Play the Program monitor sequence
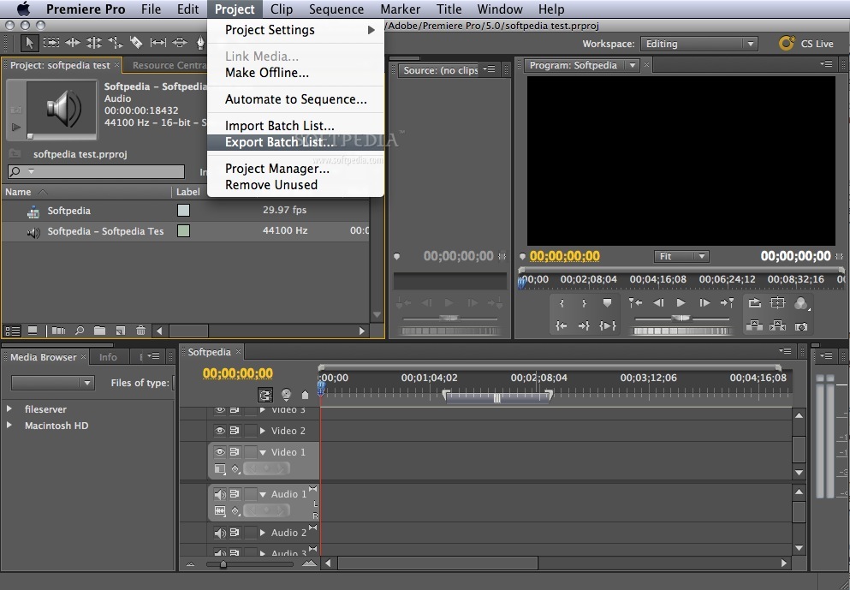Image resolution: width=850 pixels, height=590 pixels. point(681,302)
